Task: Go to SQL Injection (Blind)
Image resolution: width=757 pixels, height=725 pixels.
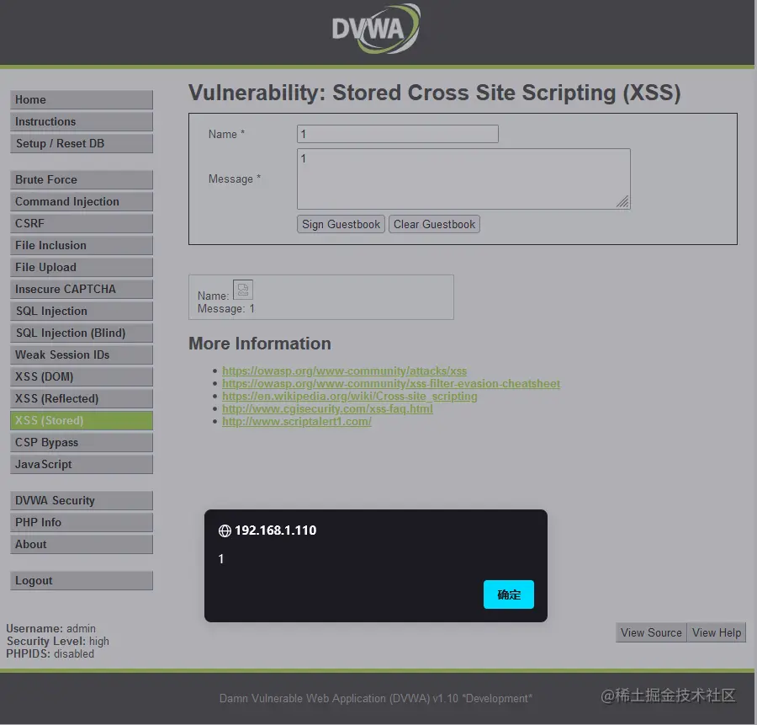Action: [82, 333]
